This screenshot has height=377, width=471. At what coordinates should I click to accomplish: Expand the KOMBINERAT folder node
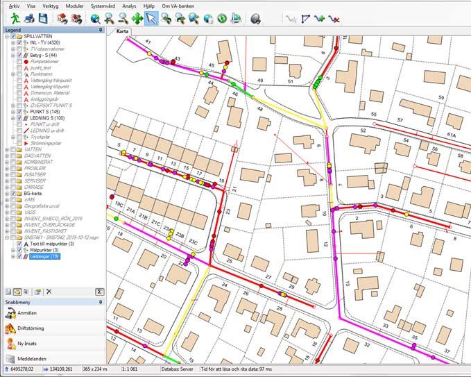click(7, 162)
